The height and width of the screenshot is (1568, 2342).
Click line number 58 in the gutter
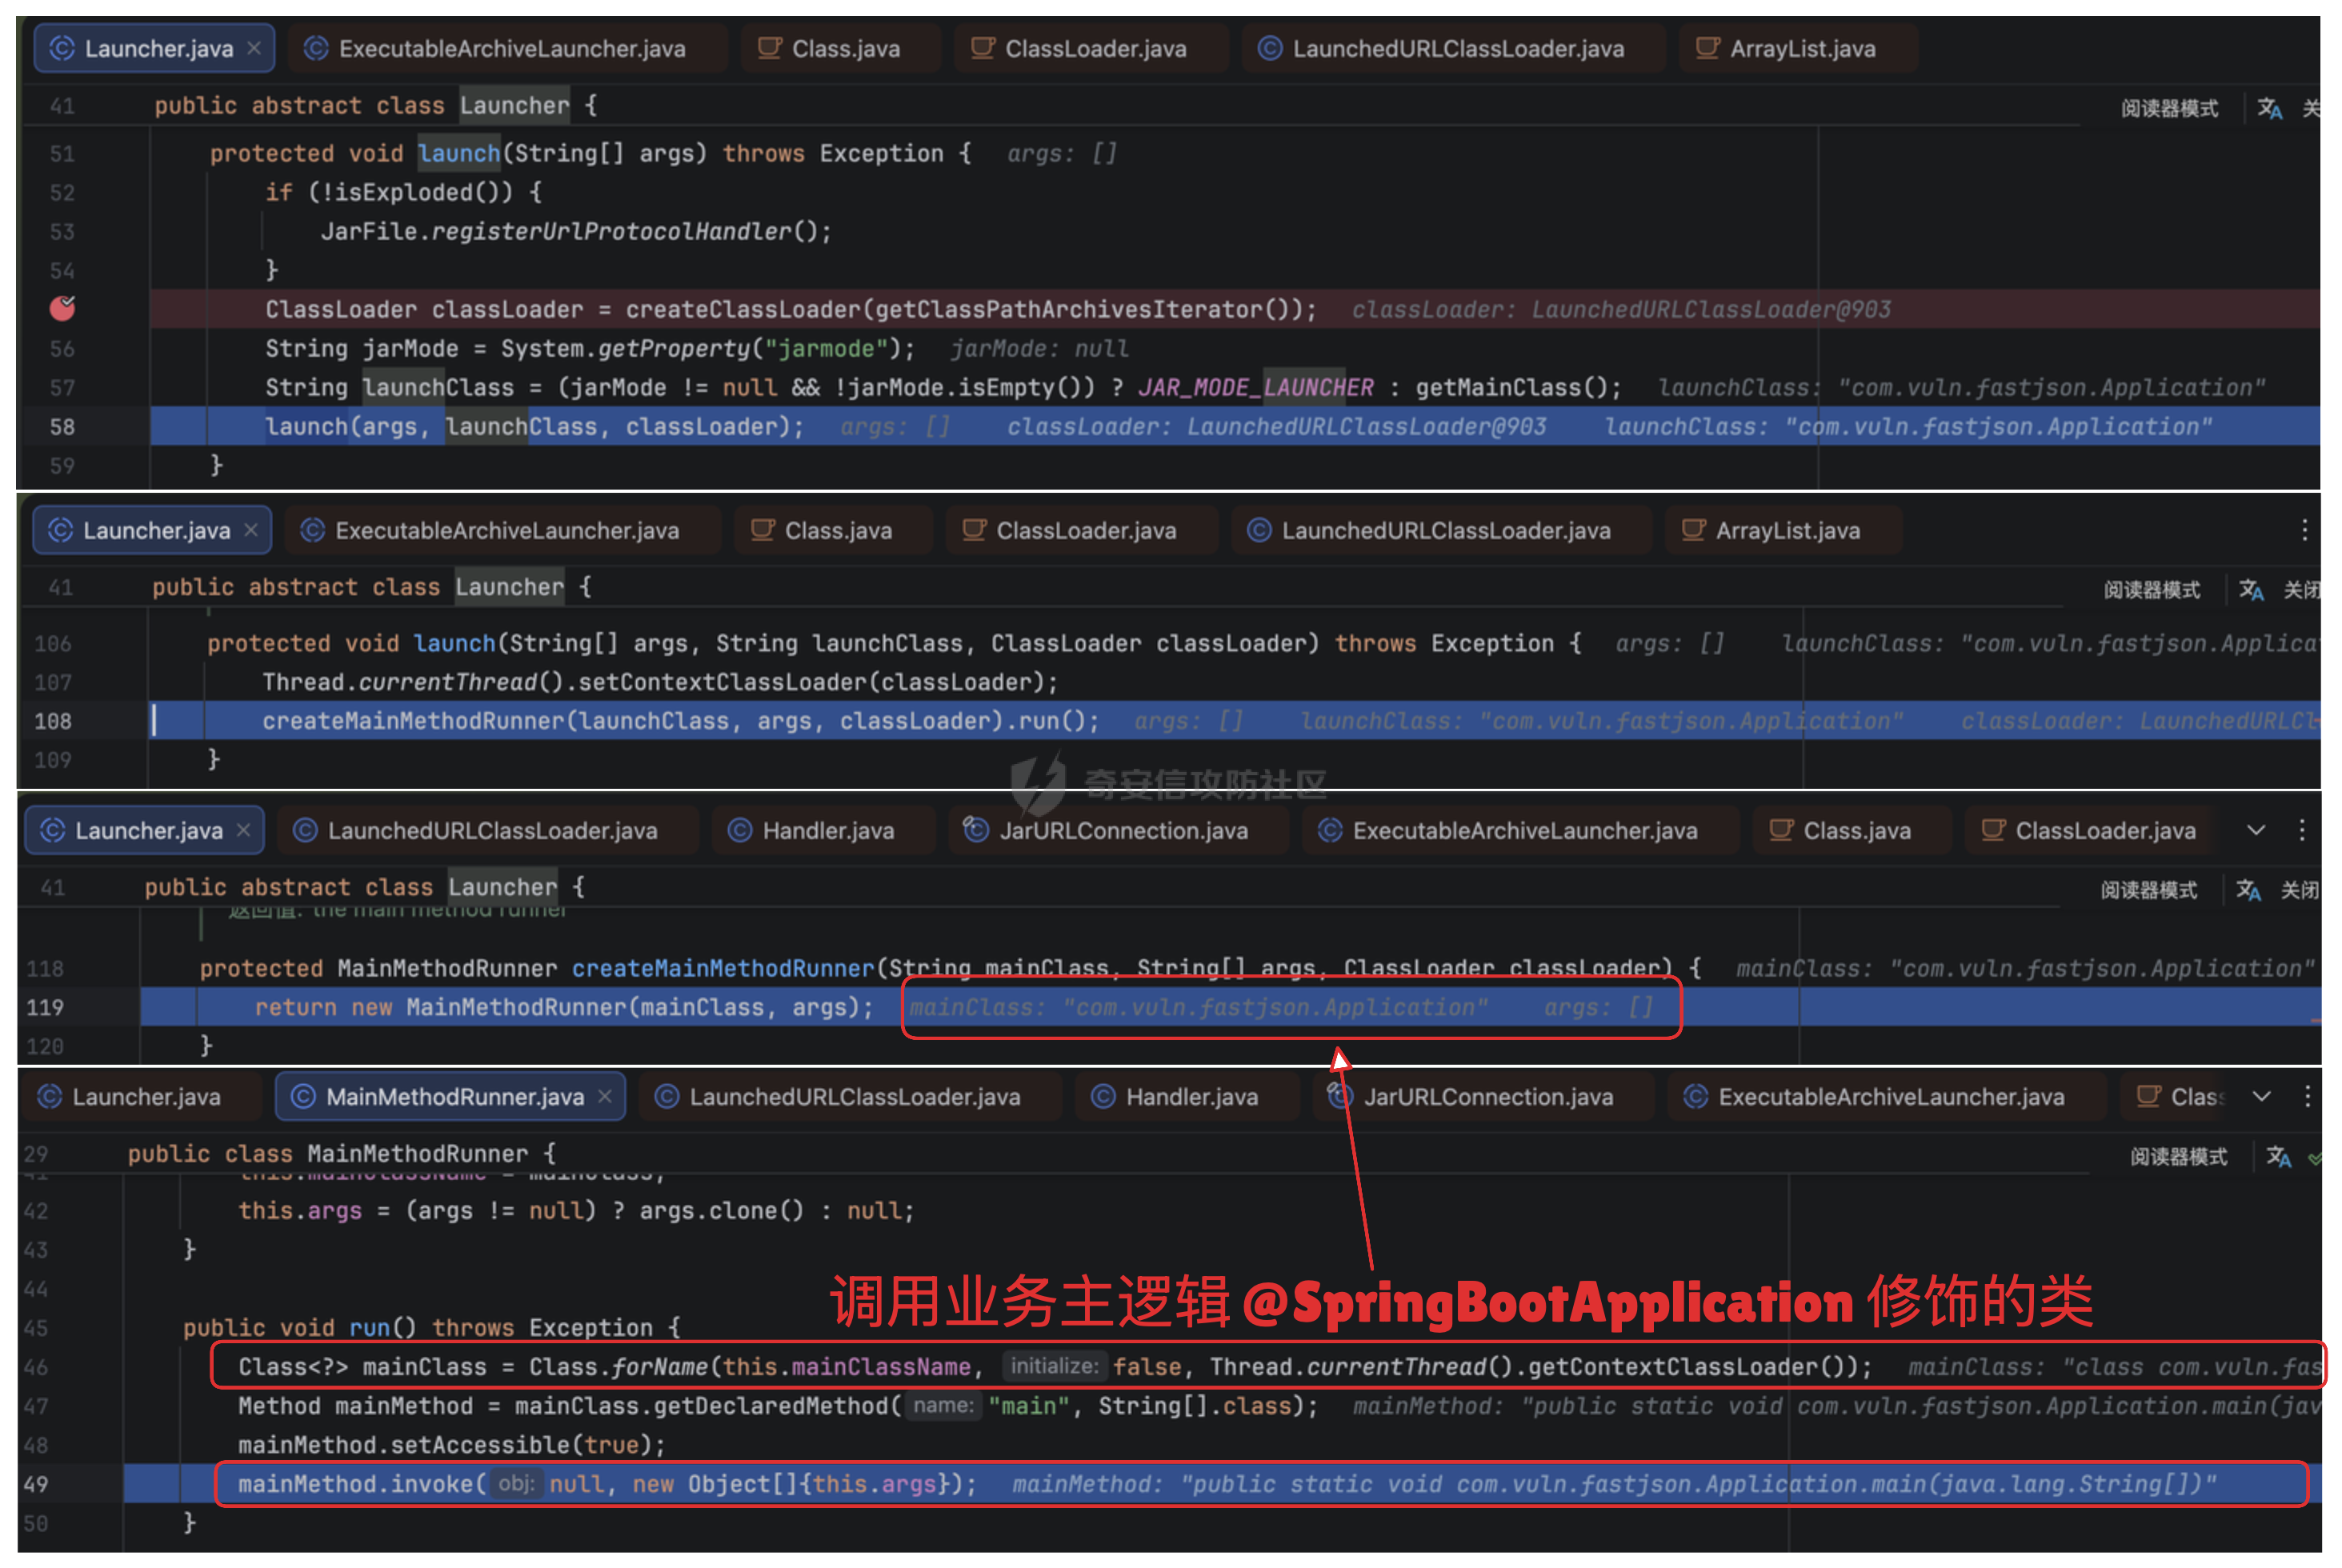pyautogui.click(x=62, y=427)
